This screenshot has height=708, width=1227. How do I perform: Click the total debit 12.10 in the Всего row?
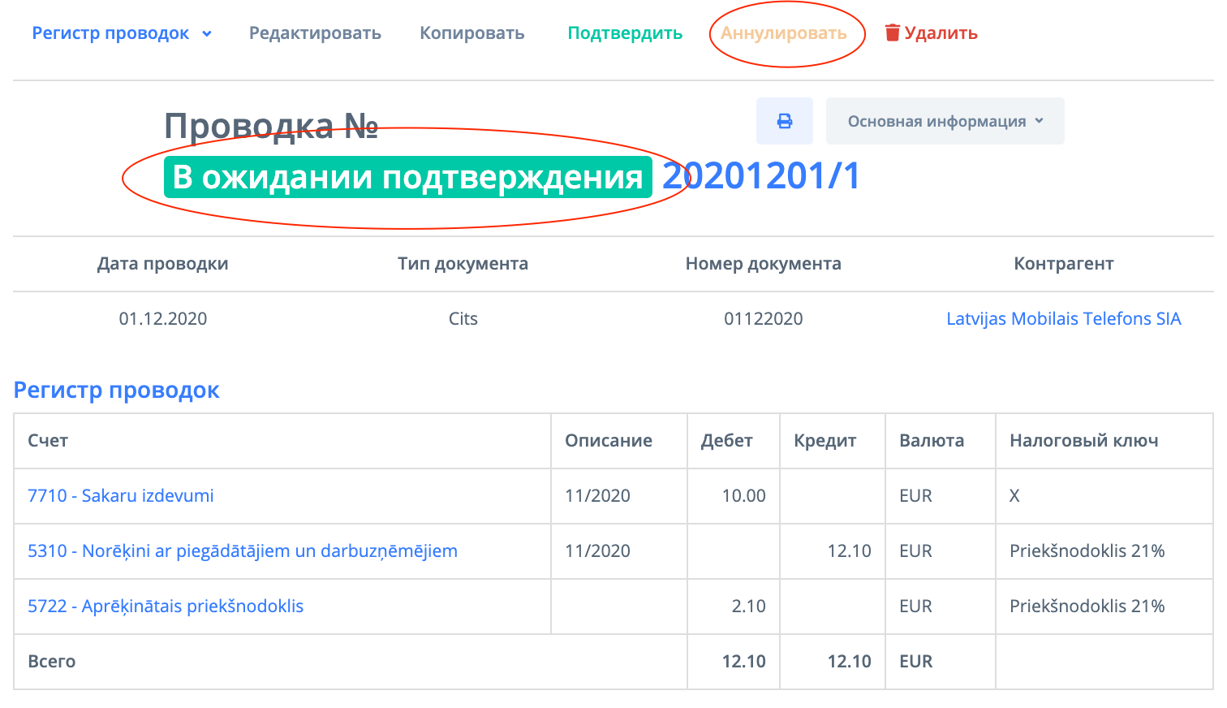pyautogui.click(x=744, y=661)
